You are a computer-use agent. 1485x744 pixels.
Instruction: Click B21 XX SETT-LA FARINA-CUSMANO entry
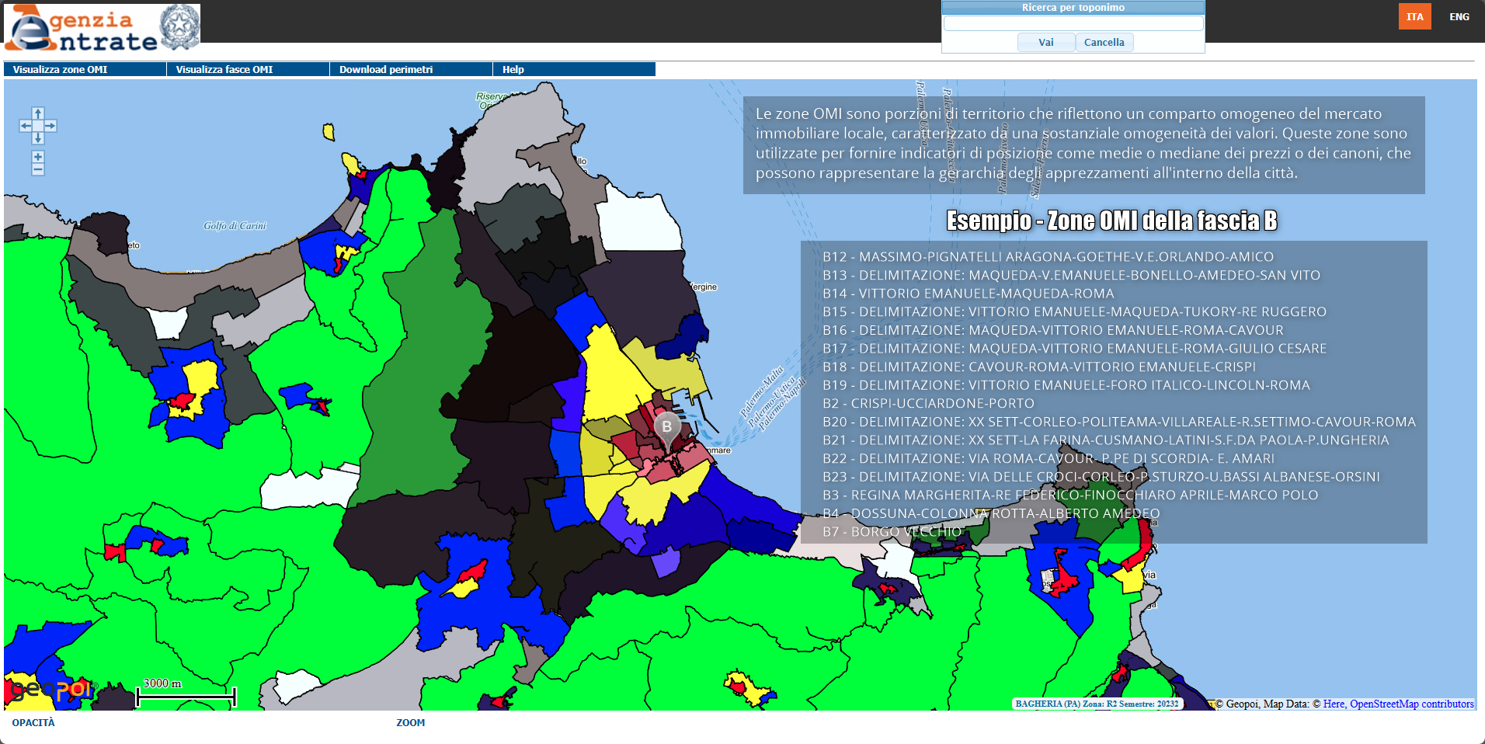click(1105, 440)
